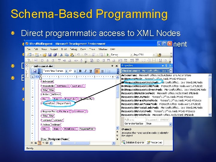Click the Cut scissors icon

(61, 55)
